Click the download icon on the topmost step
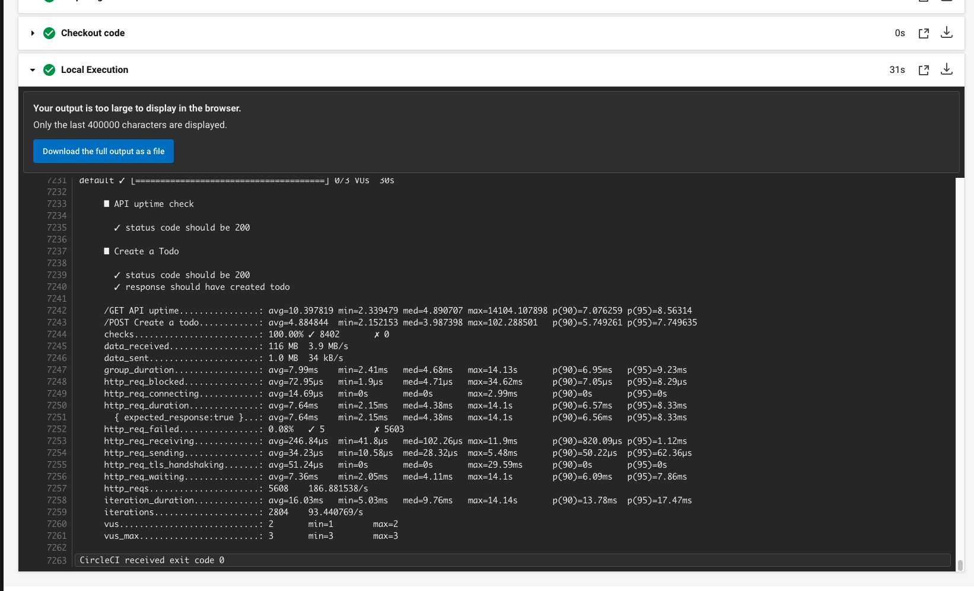974x591 pixels. (947, 1)
